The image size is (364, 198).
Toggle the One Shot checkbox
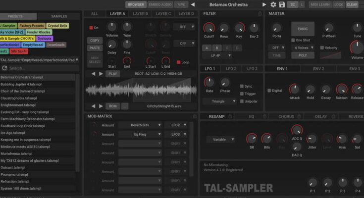coord(293,40)
